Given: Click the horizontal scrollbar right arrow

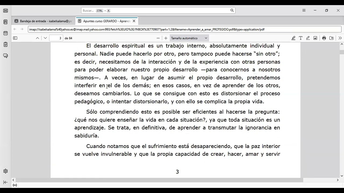Looking at the screenshot, I should [x=338, y=180].
